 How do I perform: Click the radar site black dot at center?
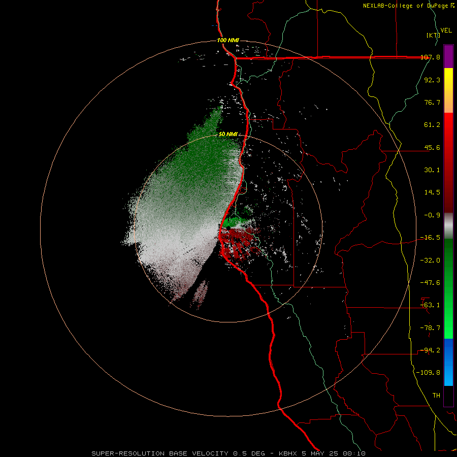(228, 227)
